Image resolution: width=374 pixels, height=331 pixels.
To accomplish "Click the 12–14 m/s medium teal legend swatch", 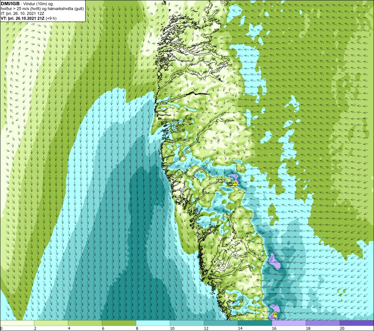I will point(221,323).
